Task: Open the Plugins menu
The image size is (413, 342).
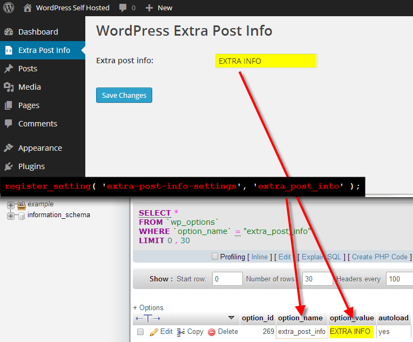Action: [43, 166]
